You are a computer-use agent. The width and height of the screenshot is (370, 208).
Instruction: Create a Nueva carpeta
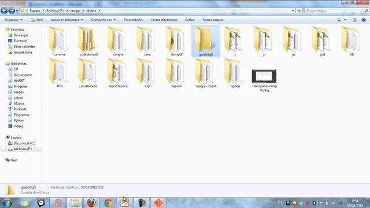(x=213, y=20)
